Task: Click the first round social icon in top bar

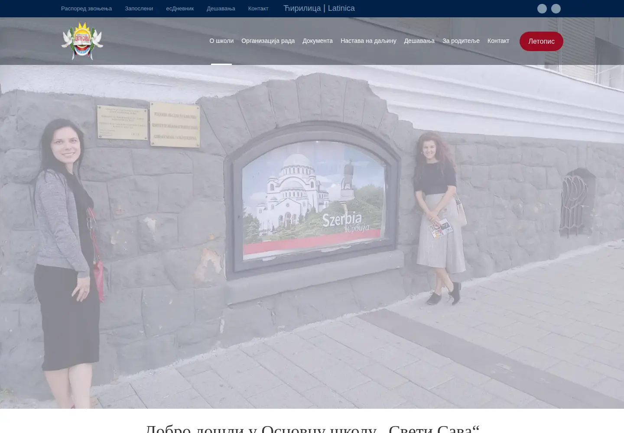Action: [542, 9]
